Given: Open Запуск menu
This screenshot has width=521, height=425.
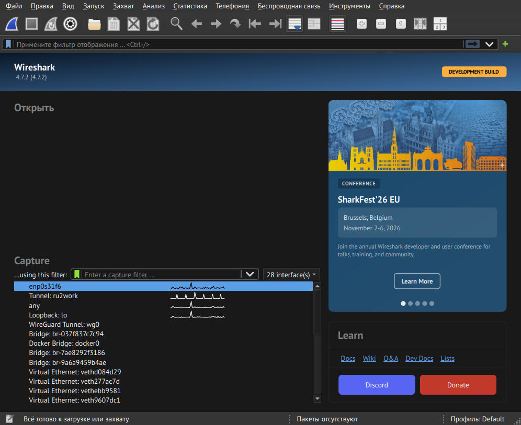Looking at the screenshot, I should click(x=94, y=6).
